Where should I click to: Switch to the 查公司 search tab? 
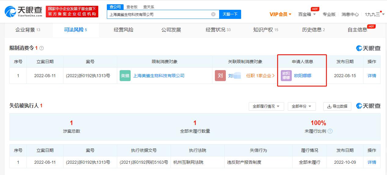coord(115,7)
